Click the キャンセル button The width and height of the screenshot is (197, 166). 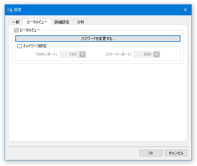pos(176,153)
